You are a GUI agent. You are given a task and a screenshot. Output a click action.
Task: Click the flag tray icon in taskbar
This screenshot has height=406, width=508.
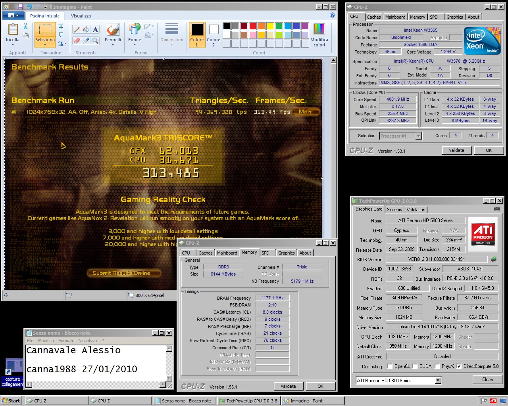pos(484,401)
